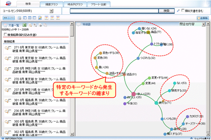
Task: Click the ウィンドウの最大化 icon in status bar
Action: click(x=191, y=138)
